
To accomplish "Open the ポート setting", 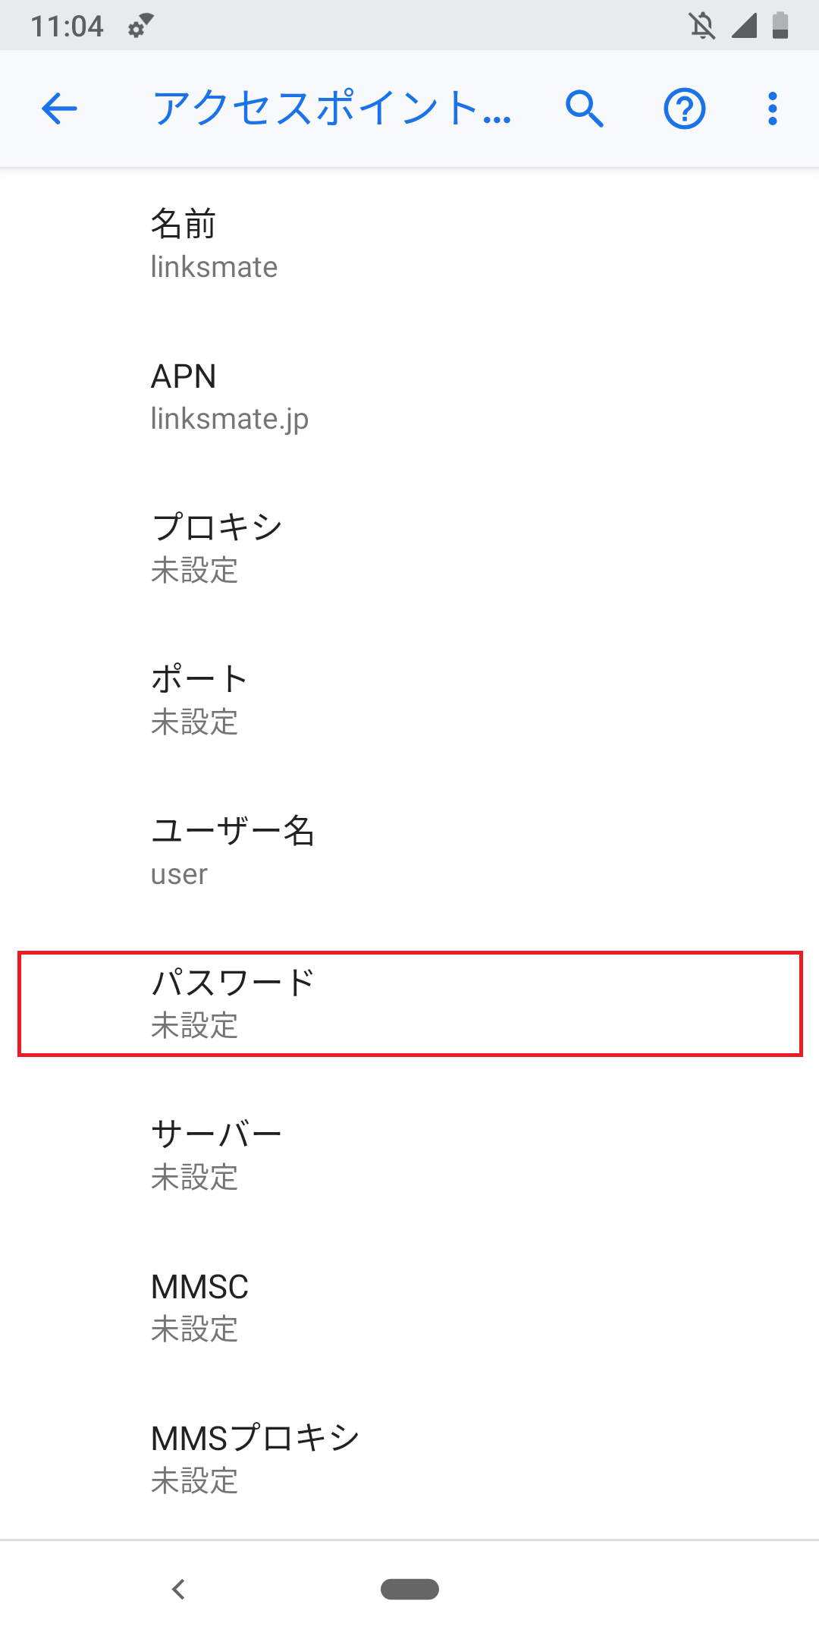I will [x=409, y=698].
